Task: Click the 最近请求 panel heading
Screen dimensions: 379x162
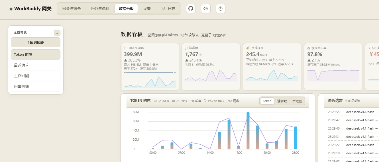Action: (335, 101)
